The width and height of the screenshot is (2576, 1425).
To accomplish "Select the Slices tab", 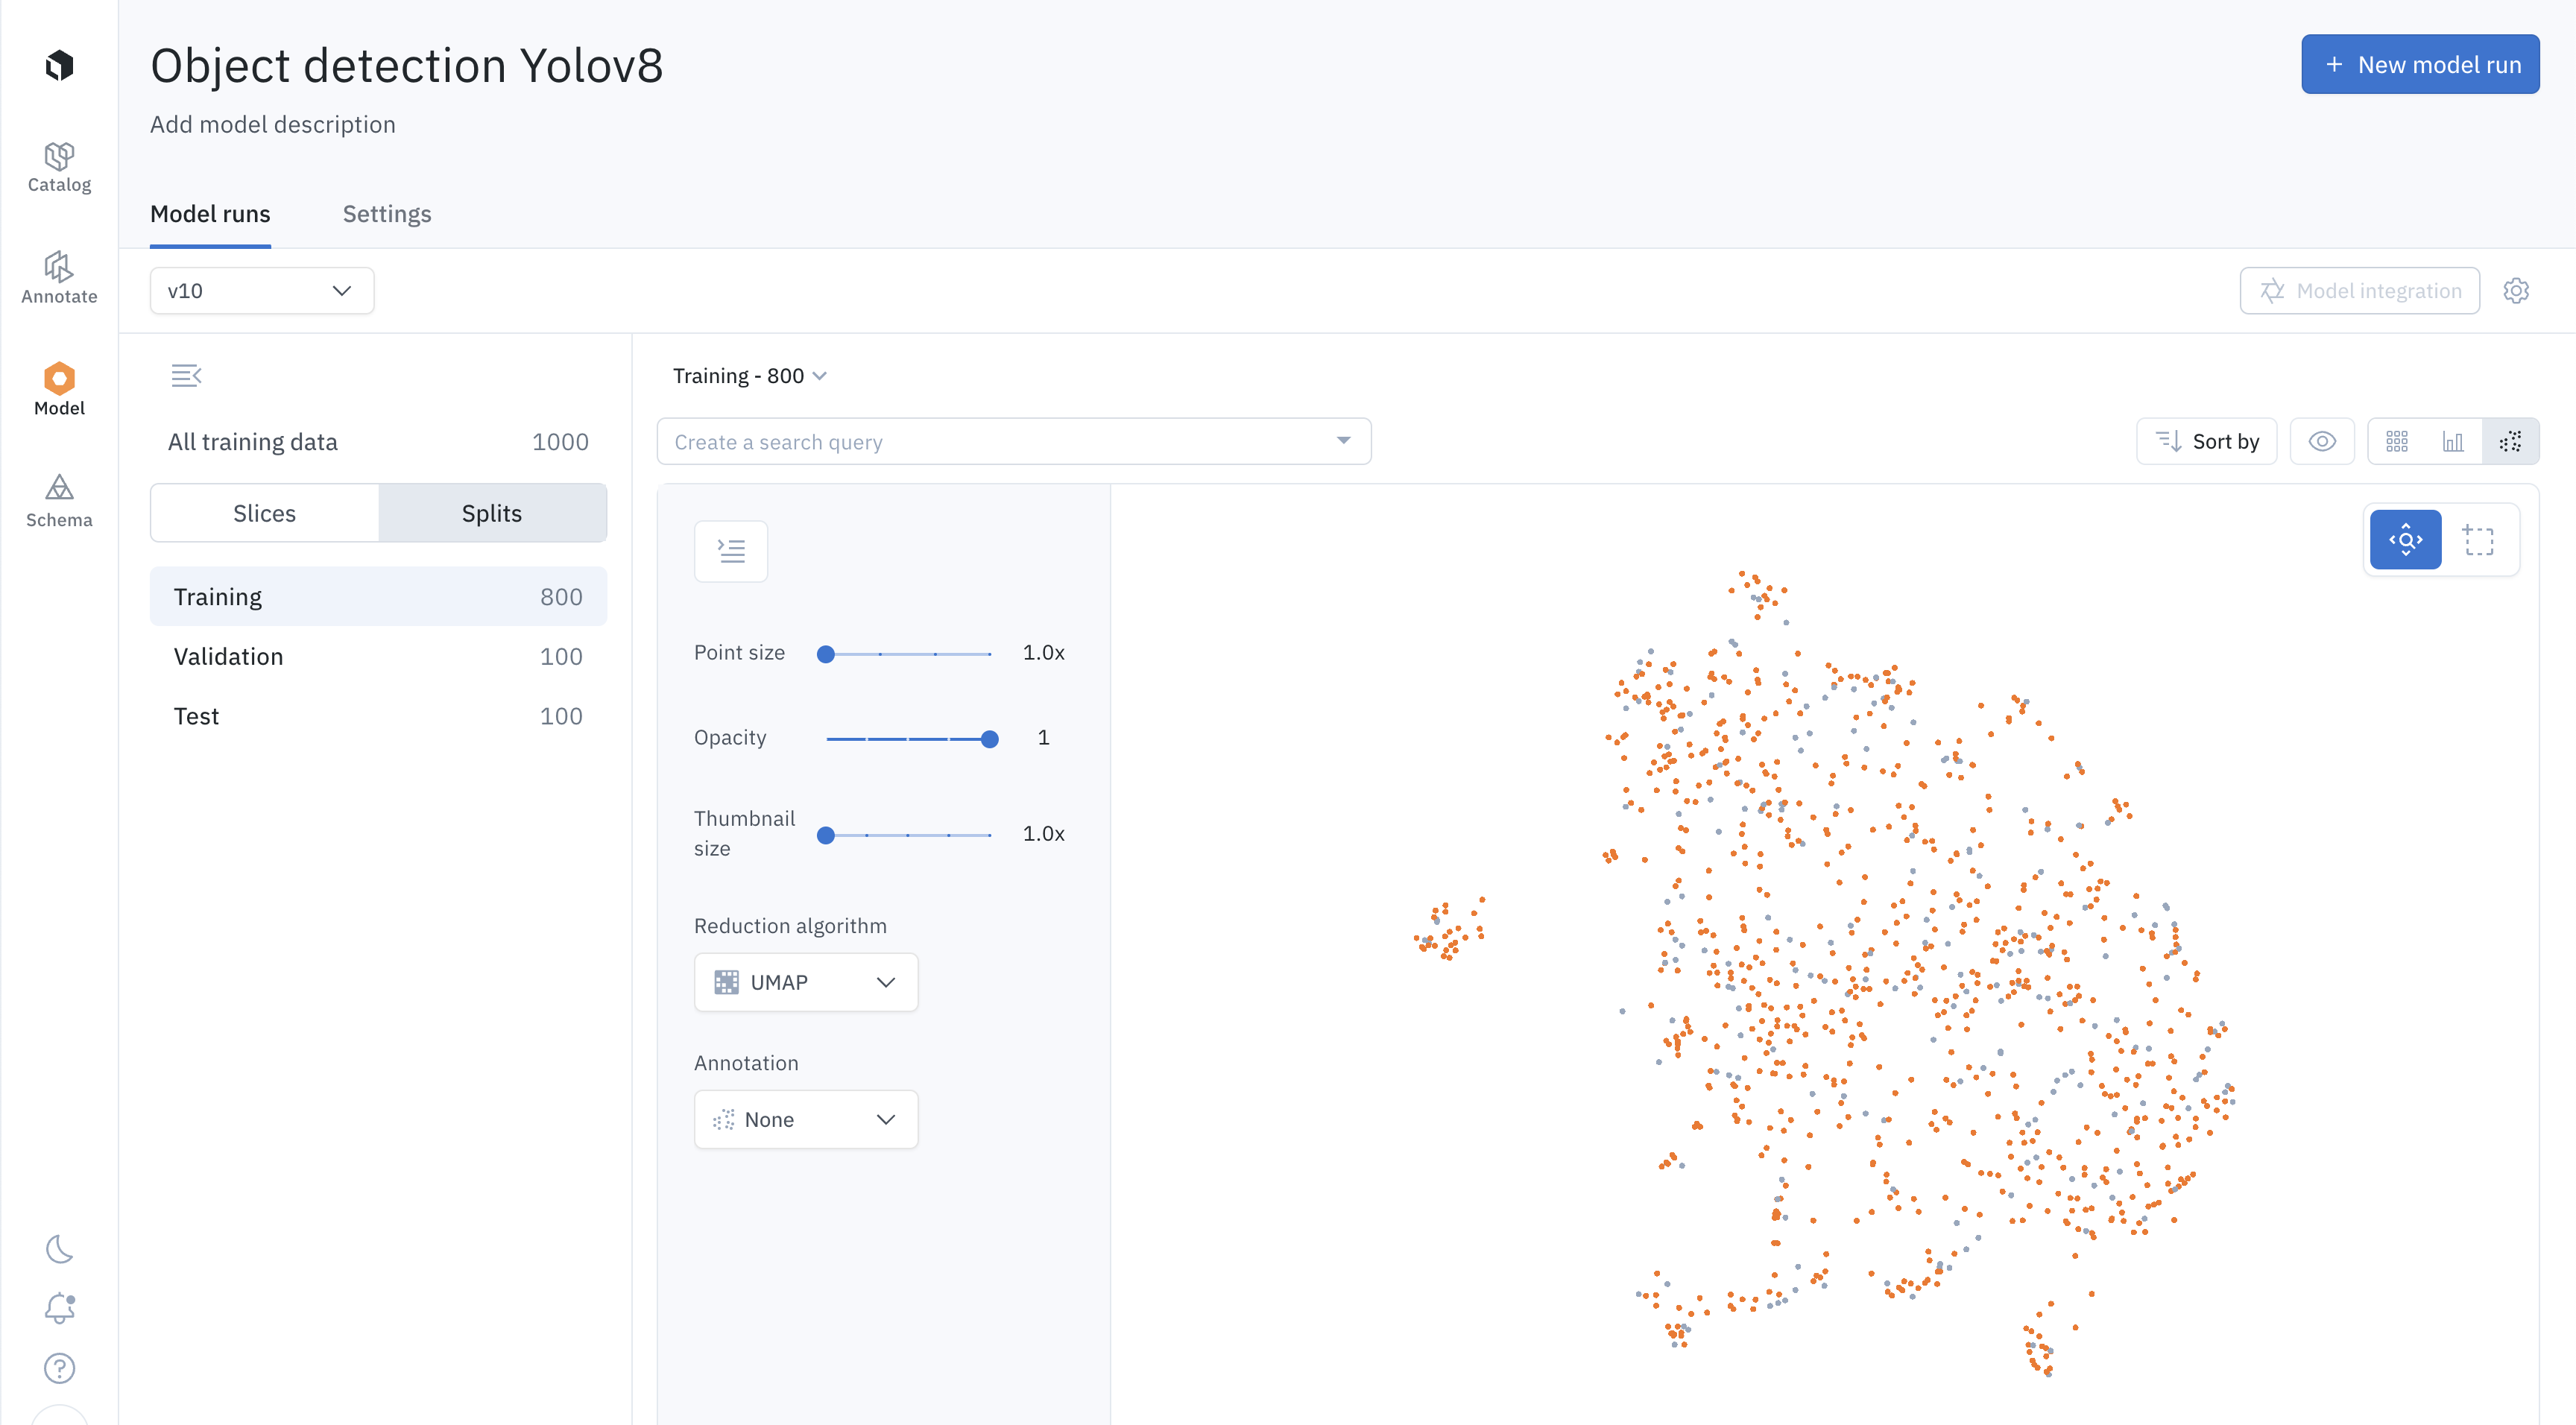I will [265, 513].
